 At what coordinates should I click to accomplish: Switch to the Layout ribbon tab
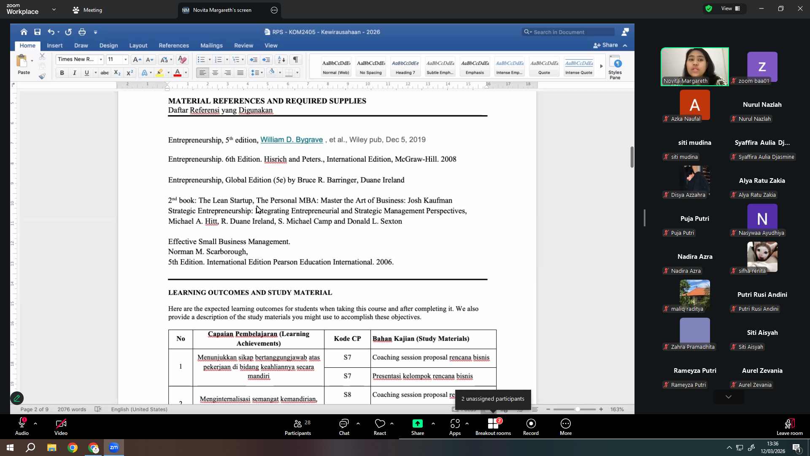pyautogui.click(x=138, y=46)
